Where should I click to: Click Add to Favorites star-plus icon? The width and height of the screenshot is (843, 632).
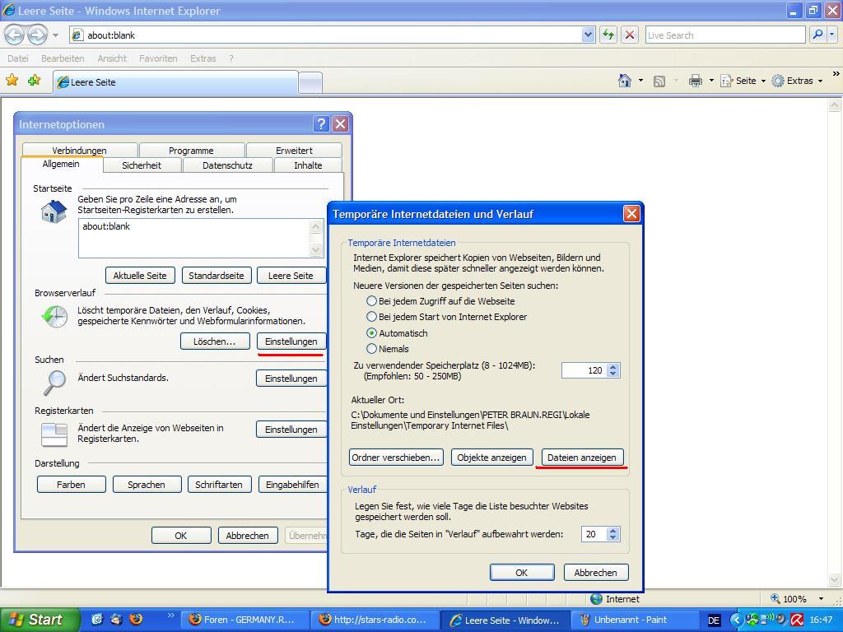[35, 81]
